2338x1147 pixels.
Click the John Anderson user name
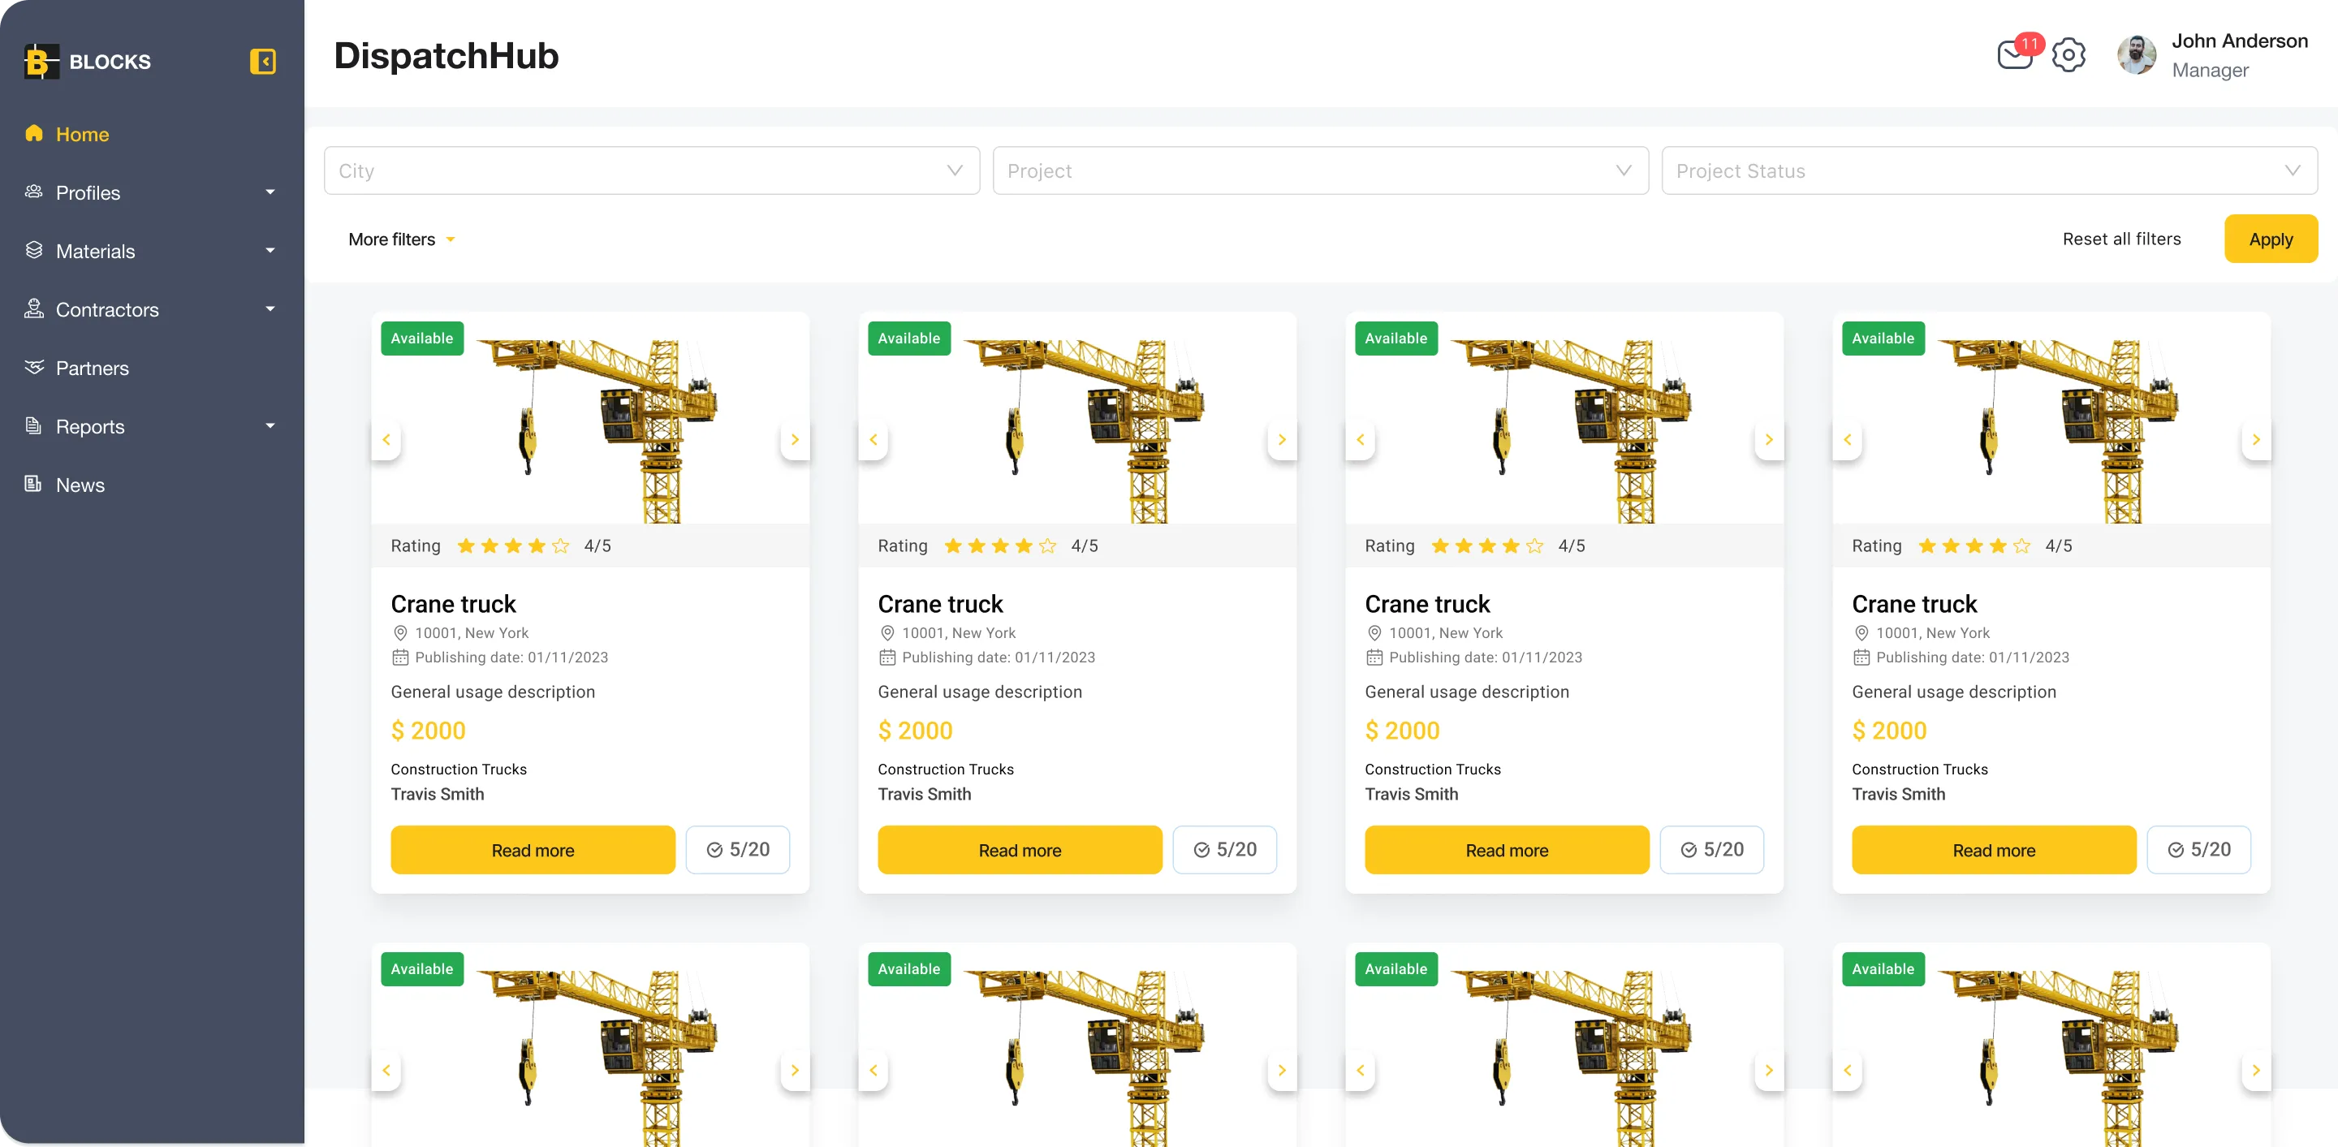pos(2239,41)
